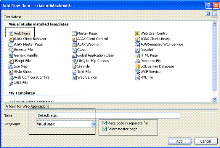Switch to small icons view
Screen dimensions: 220x148
click(215, 14)
